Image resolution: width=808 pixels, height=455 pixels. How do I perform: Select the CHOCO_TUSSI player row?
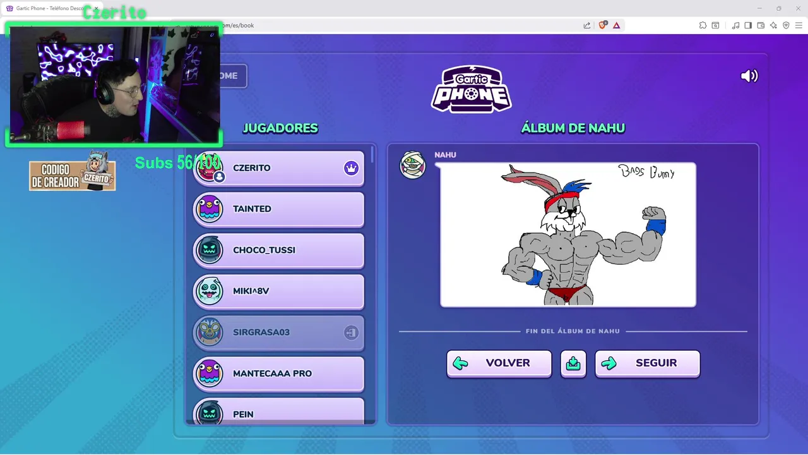(278, 250)
